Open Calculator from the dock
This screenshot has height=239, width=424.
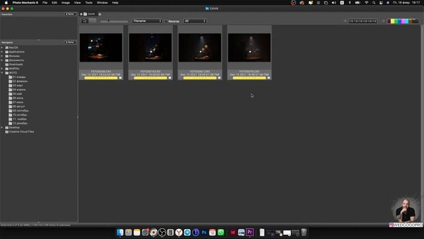[x=170, y=232]
